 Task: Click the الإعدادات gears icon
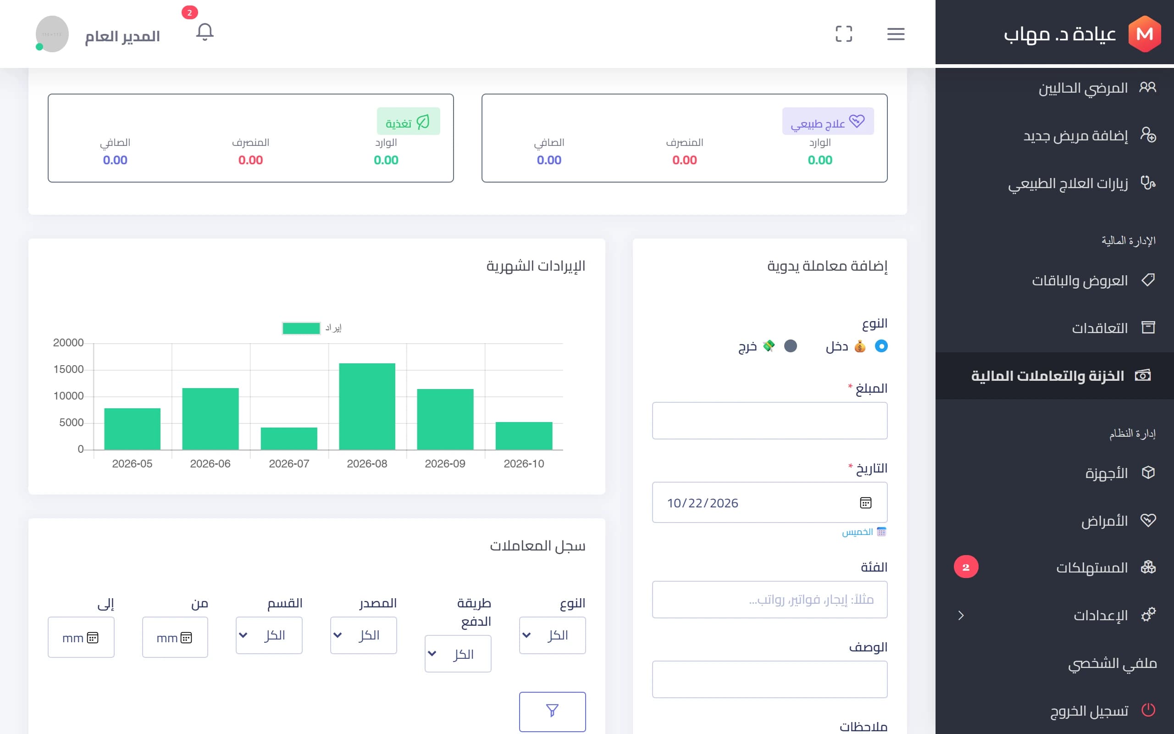point(1148,615)
